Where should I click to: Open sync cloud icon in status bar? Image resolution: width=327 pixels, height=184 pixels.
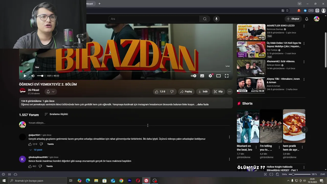point(16,174)
